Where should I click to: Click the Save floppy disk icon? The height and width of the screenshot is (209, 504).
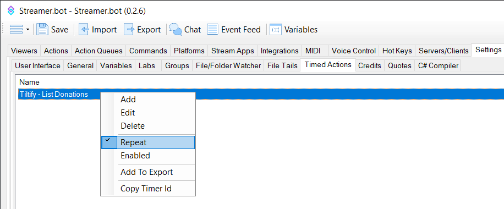click(42, 30)
